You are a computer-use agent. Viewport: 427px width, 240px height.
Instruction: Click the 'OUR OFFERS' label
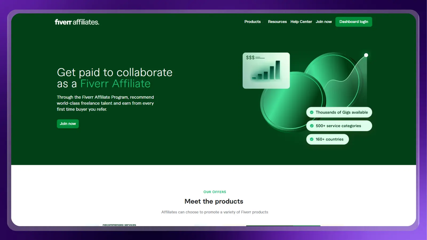point(215,192)
